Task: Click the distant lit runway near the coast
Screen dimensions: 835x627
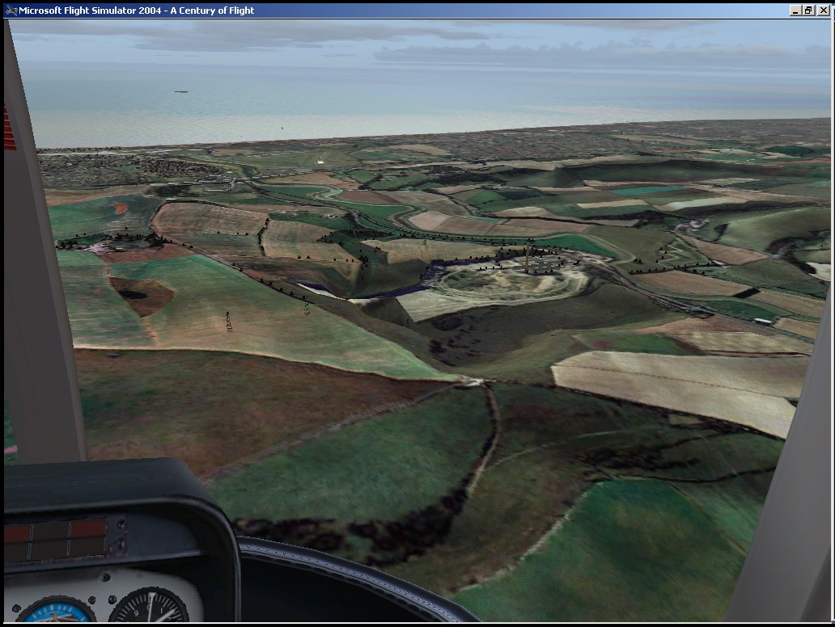Action: point(323,157)
